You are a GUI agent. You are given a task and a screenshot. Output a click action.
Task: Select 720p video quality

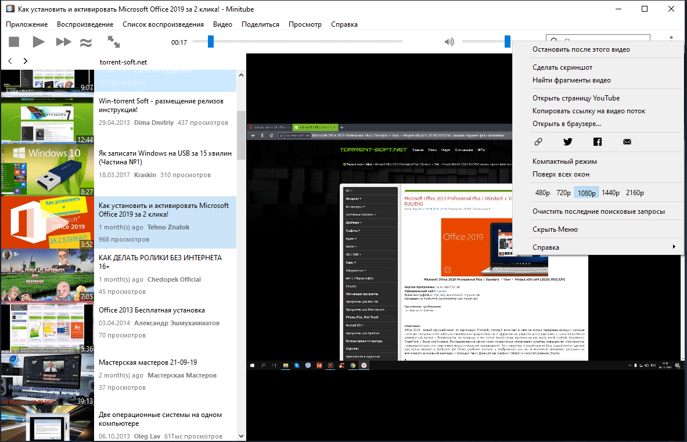tap(563, 193)
